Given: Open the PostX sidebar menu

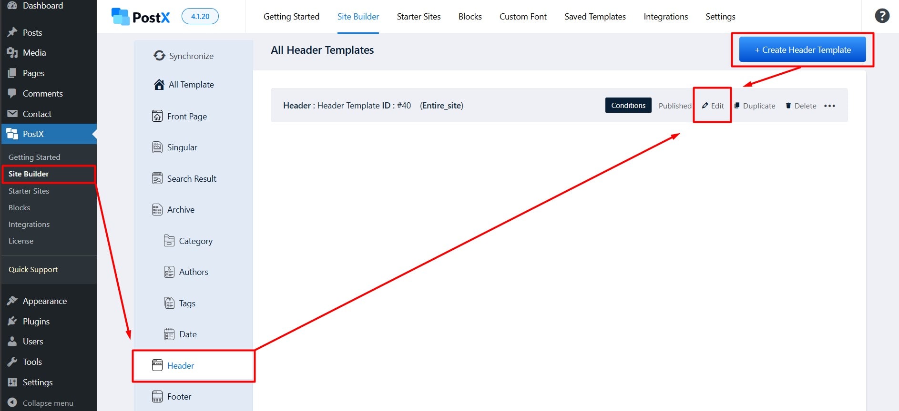Looking at the screenshot, I should (x=48, y=134).
